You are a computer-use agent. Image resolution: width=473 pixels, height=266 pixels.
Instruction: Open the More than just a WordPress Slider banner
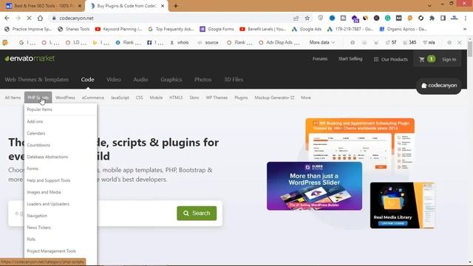pos(314,186)
